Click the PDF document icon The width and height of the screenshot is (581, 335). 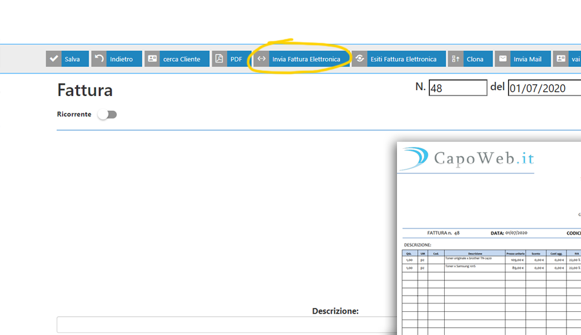click(x=219, y=59)
